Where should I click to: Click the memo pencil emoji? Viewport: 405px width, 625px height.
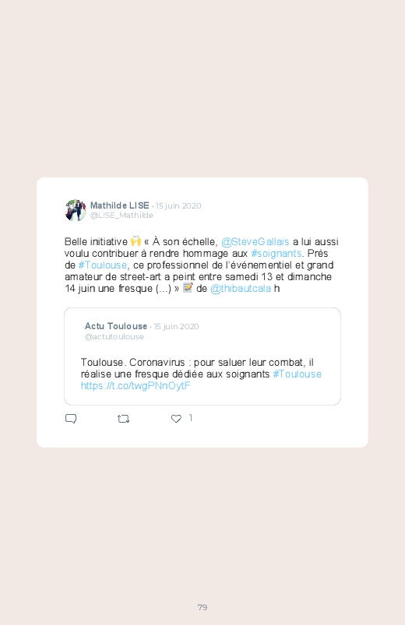[x=188, y=288]
